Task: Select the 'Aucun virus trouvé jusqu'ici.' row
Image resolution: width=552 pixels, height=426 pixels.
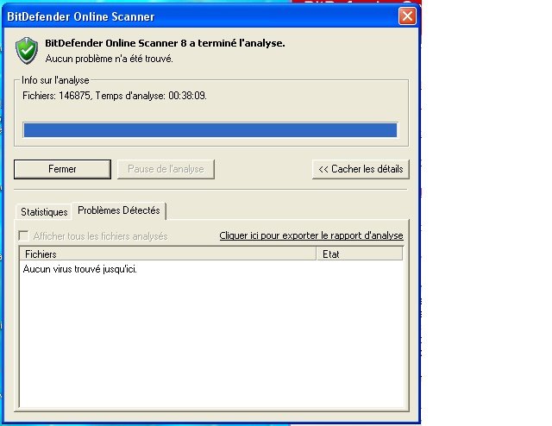Action: coord(80,269)
